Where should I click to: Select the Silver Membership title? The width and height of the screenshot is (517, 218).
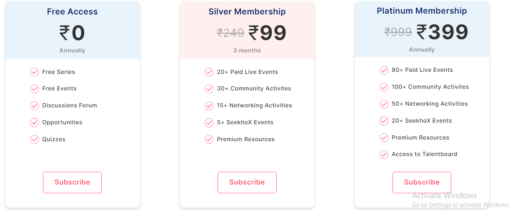point(247,12)
